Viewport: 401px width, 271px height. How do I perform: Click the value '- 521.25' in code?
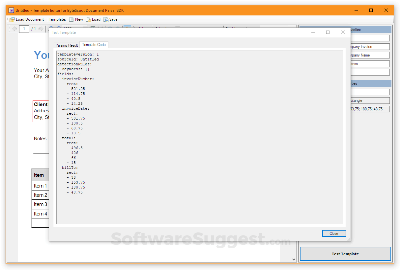pos(76,89)
